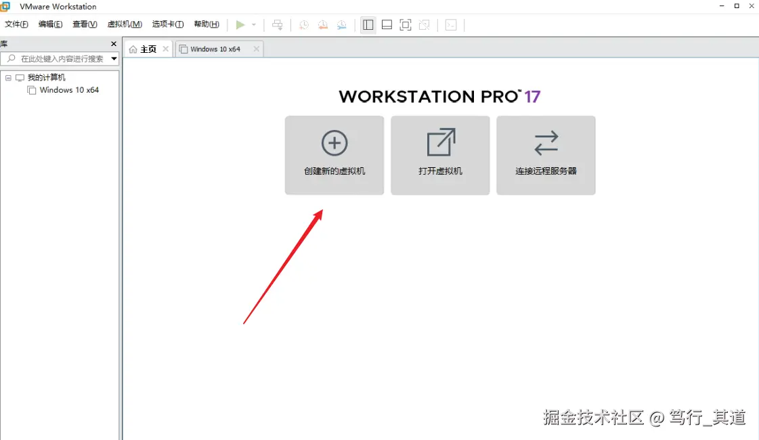Click the search magnifier icon in library
This screenshot has width=759, height=440.
[11, 59]
